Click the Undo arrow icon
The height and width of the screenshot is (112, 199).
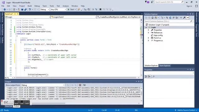coord(30,10)
